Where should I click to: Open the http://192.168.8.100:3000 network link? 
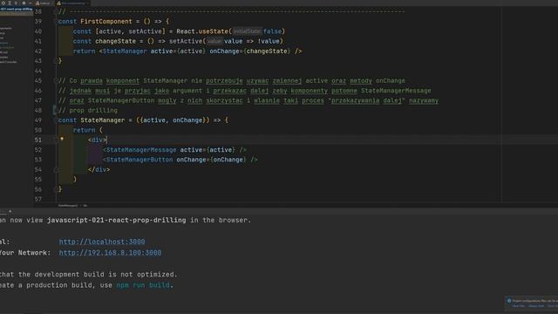(x=111, y=253)
